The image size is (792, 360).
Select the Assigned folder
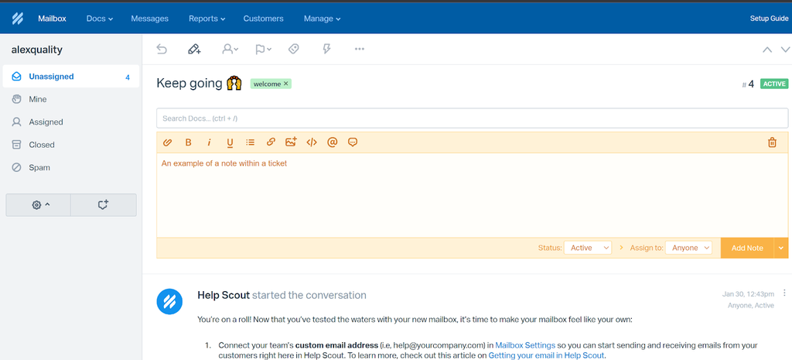70,122
